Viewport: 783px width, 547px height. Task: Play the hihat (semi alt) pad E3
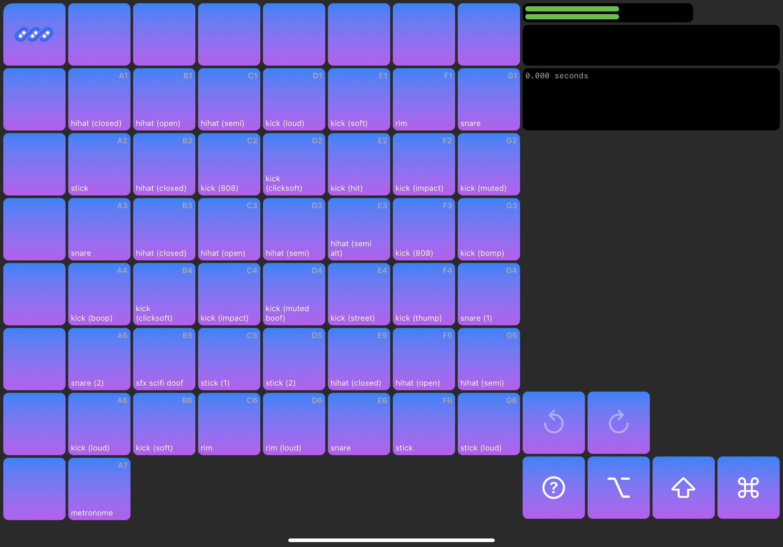[359, 229]
